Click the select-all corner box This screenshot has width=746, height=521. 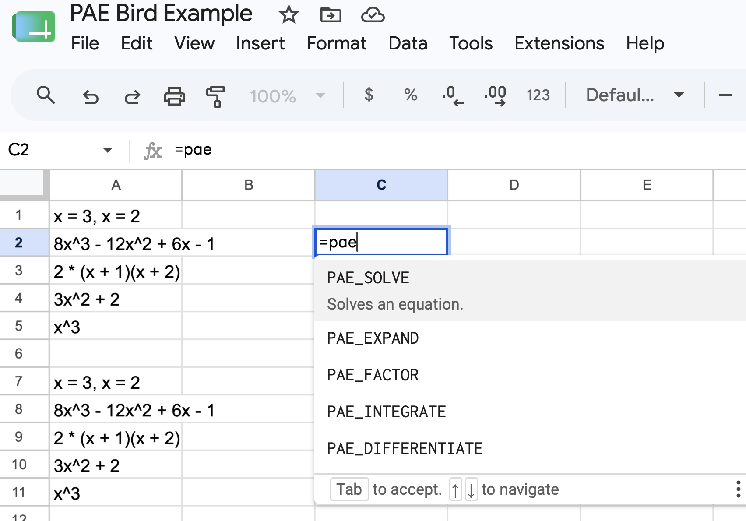(24, 185)
